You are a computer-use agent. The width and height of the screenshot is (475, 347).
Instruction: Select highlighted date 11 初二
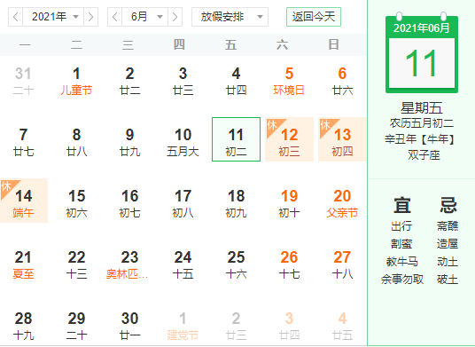coord(236,139)
